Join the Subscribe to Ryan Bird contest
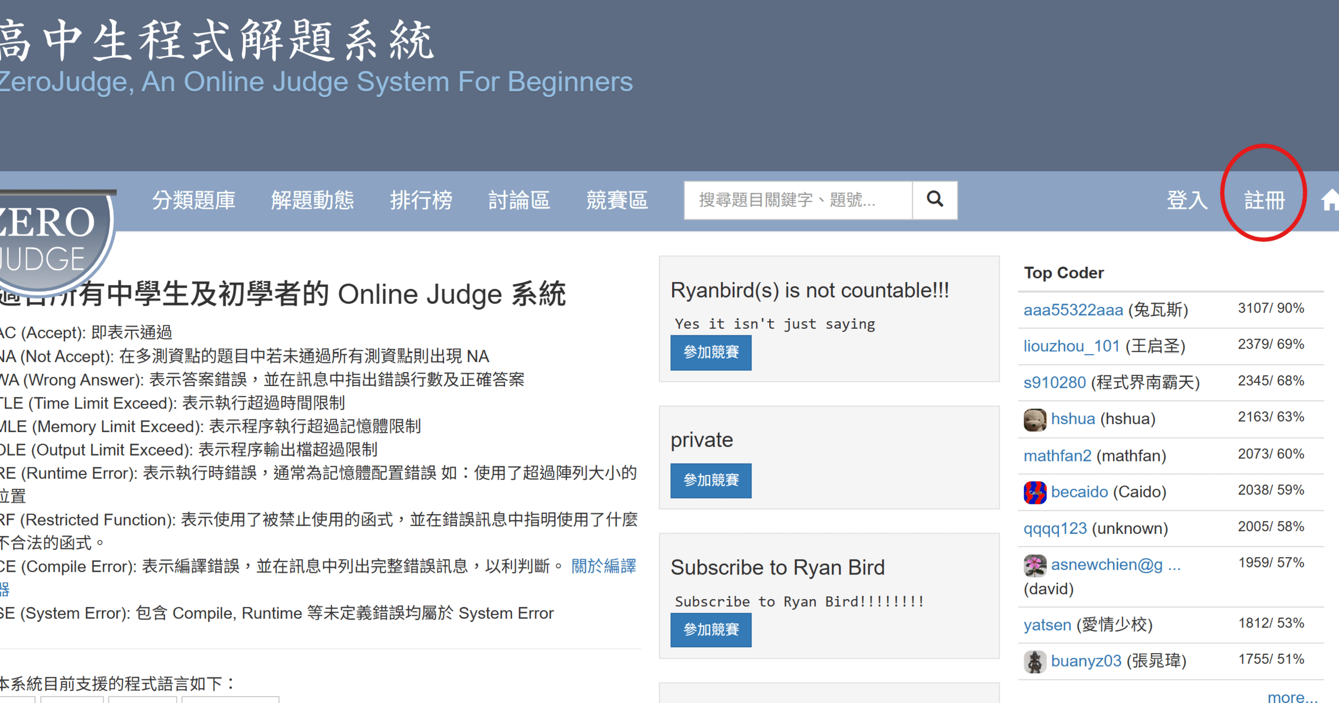The image size is (1339, 703). [711, 630]
